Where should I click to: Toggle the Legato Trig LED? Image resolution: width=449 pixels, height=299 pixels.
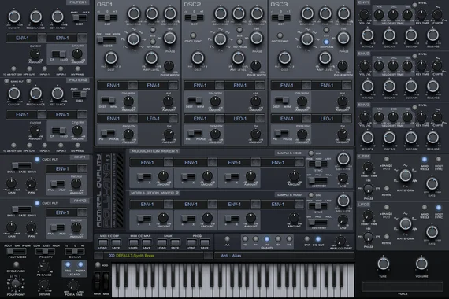[68, 264]
